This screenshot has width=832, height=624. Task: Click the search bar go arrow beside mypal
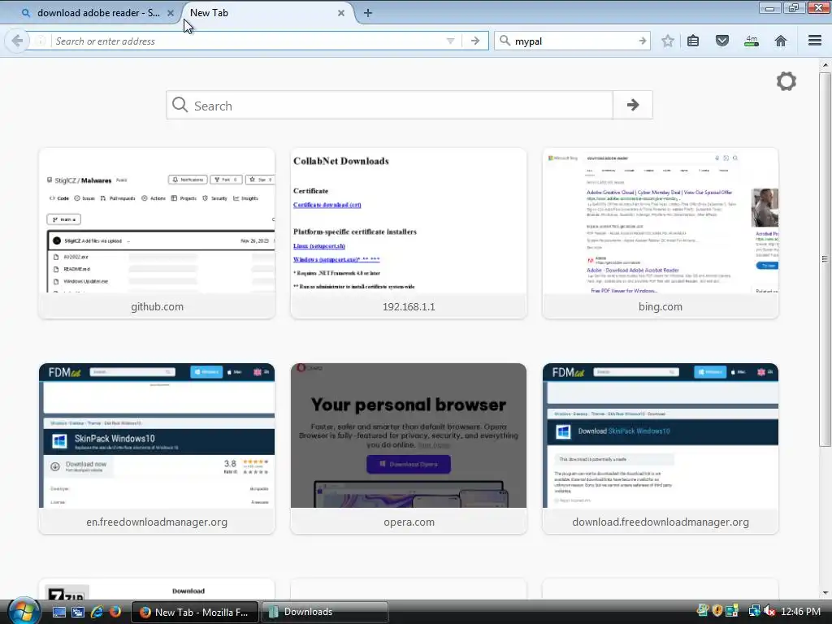click(x=643, y=41)
